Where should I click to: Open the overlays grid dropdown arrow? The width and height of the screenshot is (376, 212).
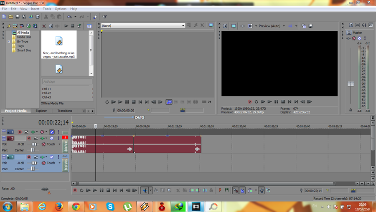click(296, 26)
